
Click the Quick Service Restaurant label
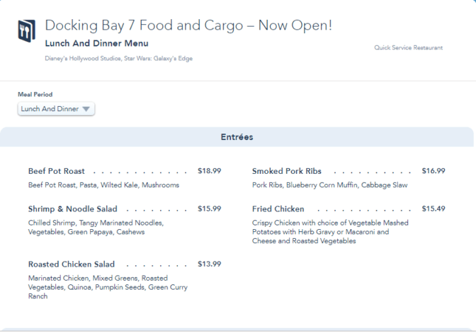408,47
